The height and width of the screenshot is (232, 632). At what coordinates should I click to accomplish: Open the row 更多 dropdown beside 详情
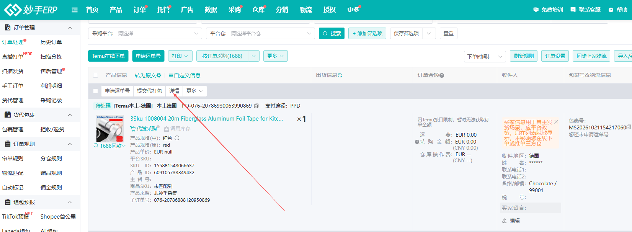tap(194, 91)
